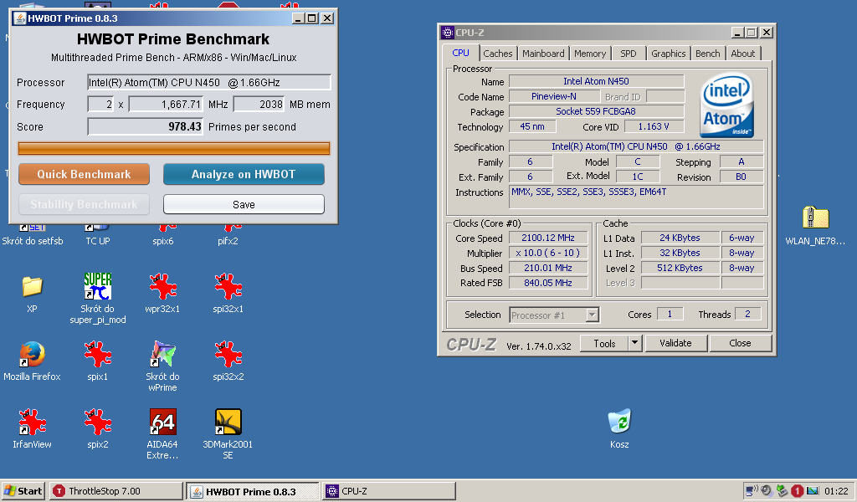
Task: Select the spix1 desktop icon
Action: [x=98, y=355]
